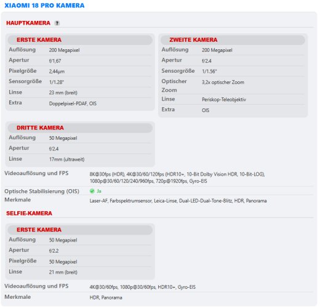Select the f/1,67 aperture value

pyautogui.click(x=55, y=61)
